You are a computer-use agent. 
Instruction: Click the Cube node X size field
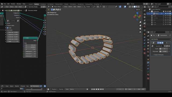pos(30,45)
